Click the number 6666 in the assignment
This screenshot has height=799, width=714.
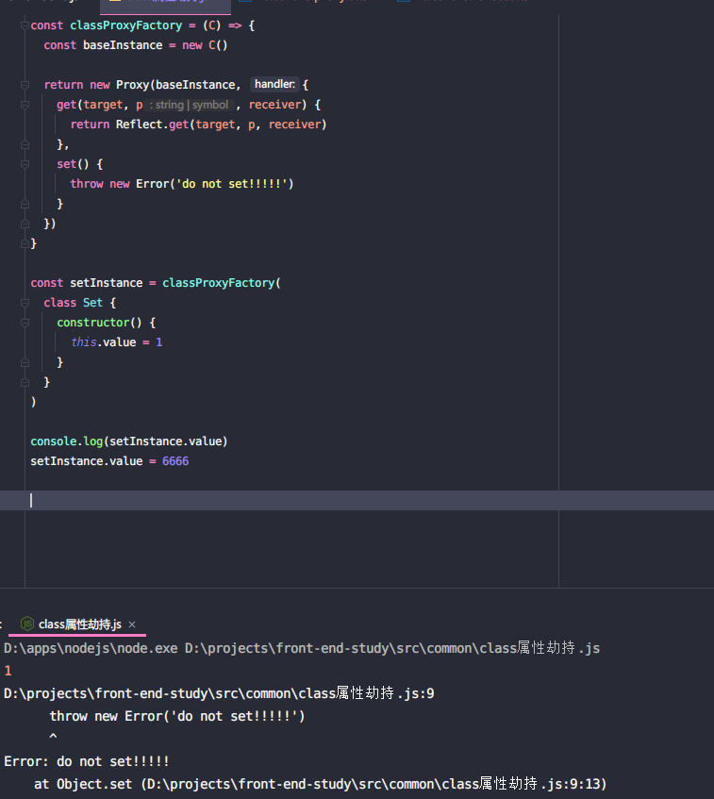(175, 461)
